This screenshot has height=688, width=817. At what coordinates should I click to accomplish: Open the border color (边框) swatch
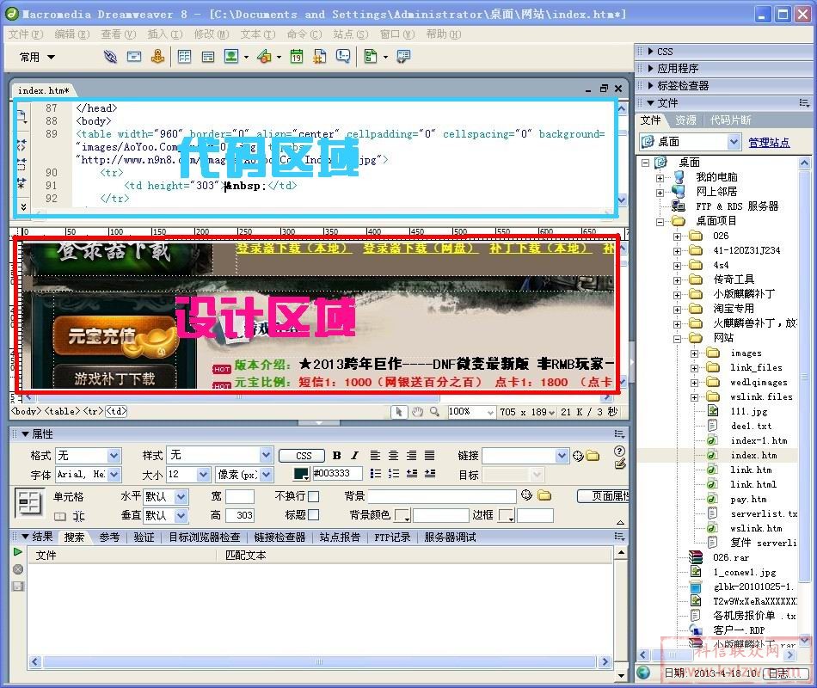tap(507, 515)
